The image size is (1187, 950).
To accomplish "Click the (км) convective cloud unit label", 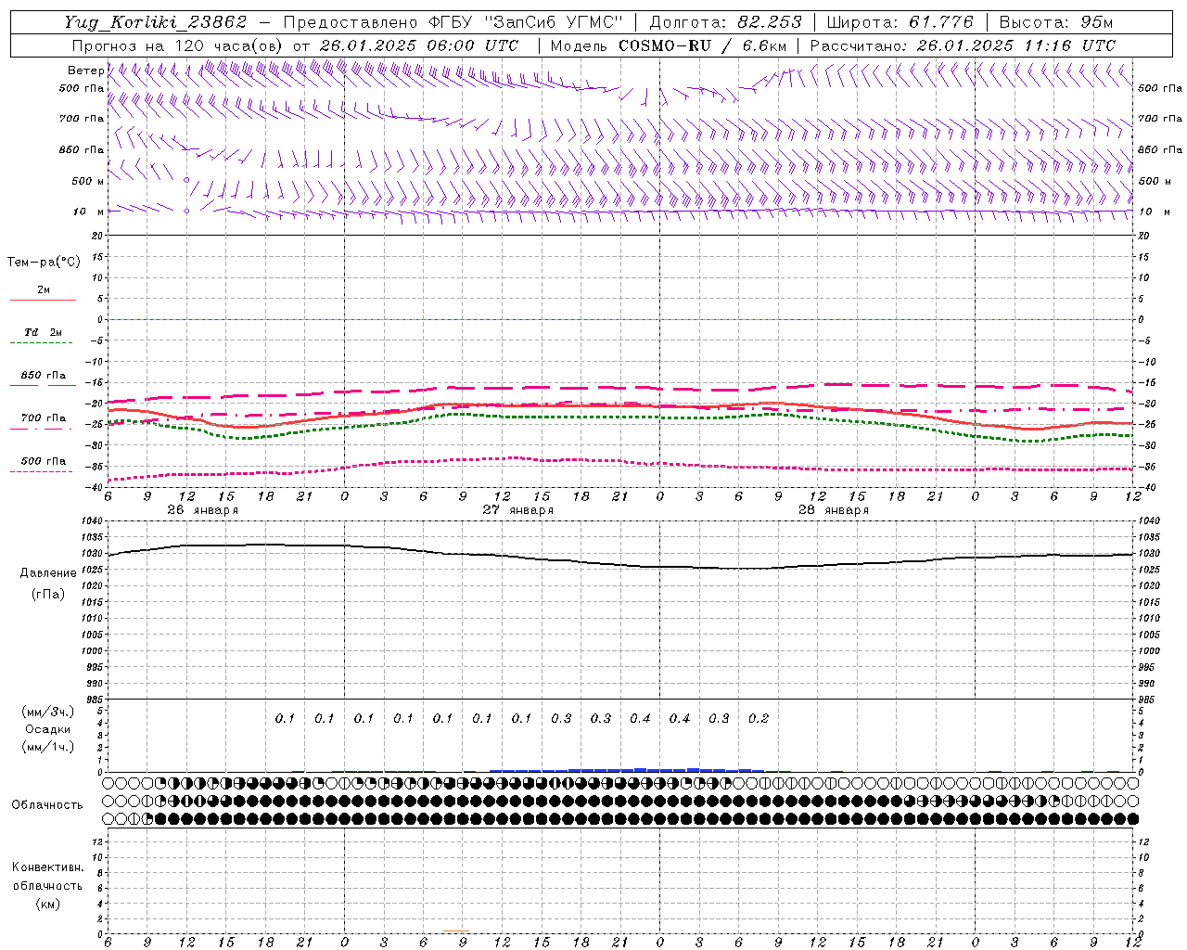I will pyautogui.click(x=47, y=904).
